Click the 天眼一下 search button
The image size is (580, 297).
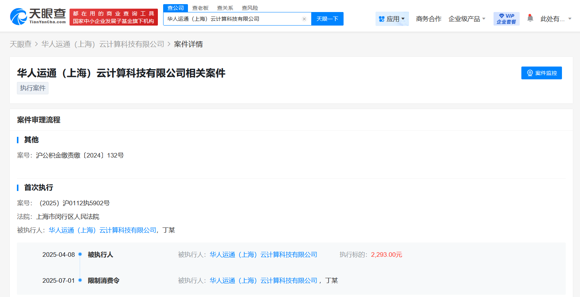327,19
